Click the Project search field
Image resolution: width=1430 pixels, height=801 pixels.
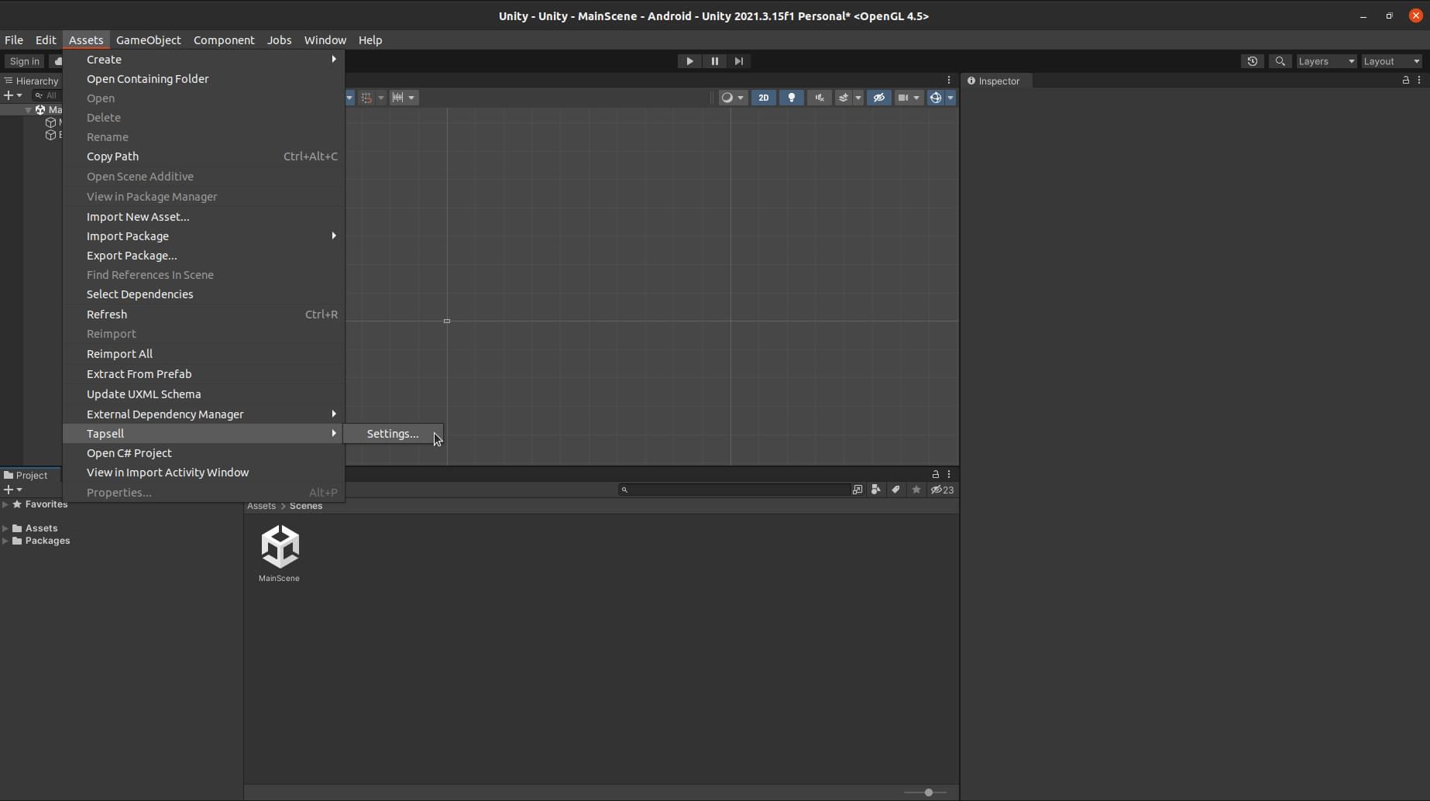pyautogui.click(x=734, y=490)
